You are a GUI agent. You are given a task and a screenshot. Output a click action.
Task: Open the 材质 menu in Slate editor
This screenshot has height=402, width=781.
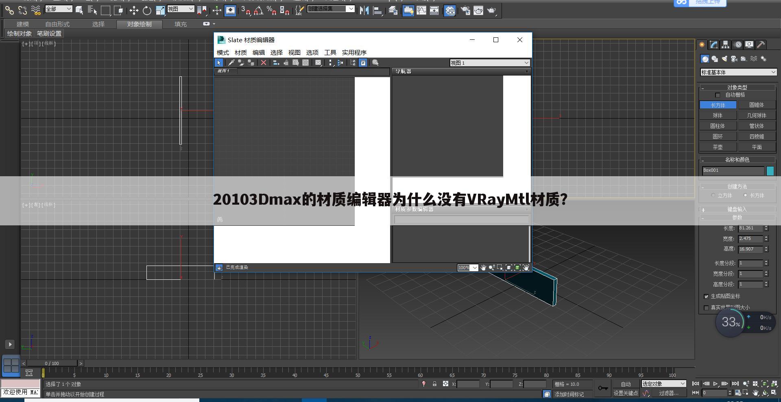pyautogui.click(x=241, y=52)
